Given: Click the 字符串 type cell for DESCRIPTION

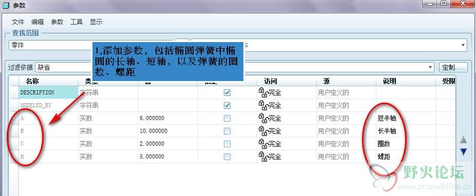Looking at the screenshot, I should tap(108, 92).
